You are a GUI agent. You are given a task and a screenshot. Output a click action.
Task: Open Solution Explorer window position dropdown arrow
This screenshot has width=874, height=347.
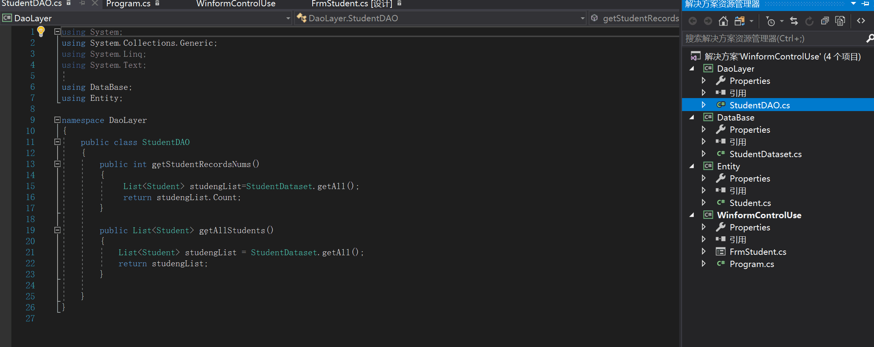(x=854, y=4)
